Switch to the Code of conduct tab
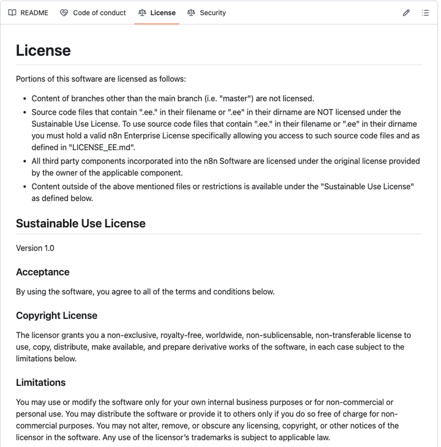Image resolution: width=441 pixels, height=447 pixels. [x=93, y=13]
